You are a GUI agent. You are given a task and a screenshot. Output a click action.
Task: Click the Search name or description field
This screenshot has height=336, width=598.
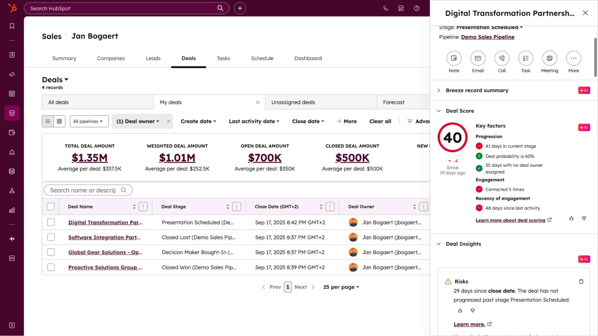pos(88,190)
